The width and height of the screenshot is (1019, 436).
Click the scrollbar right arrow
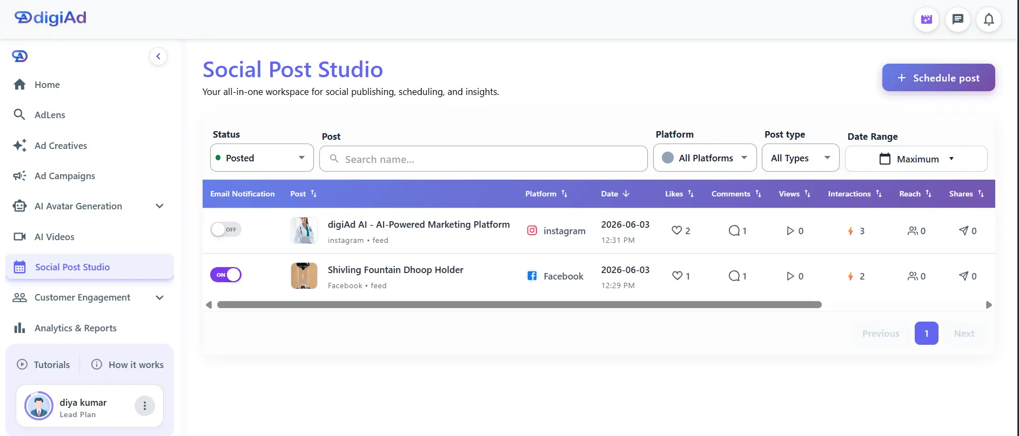(989, 305)
